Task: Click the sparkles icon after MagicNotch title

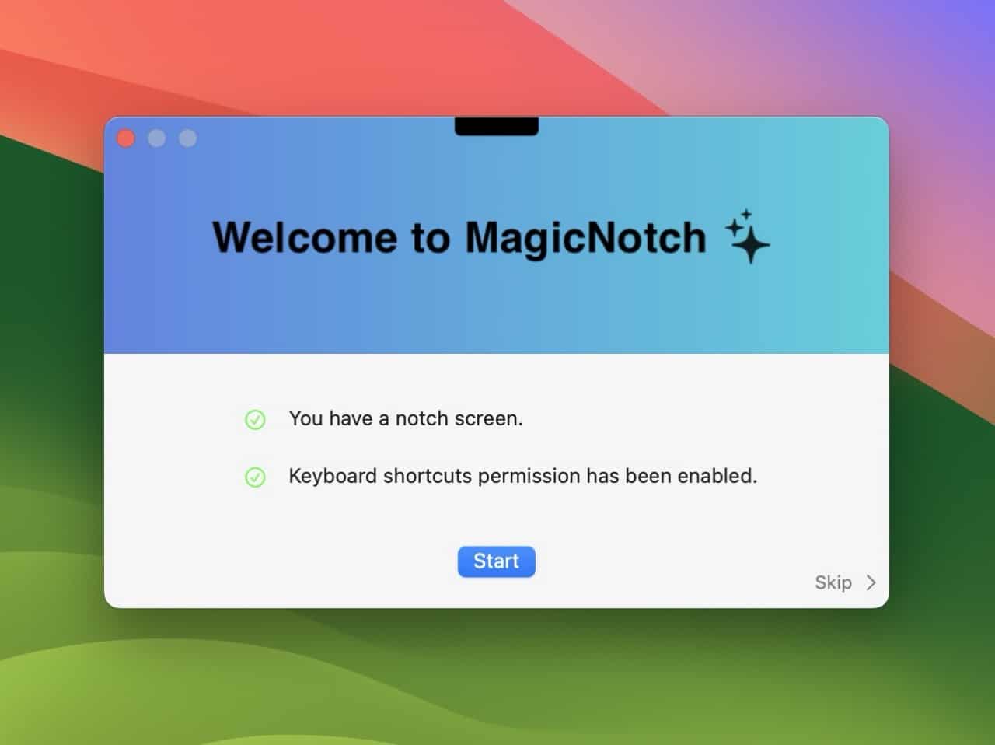Action: pyautogui.click(x=747, y=236)
